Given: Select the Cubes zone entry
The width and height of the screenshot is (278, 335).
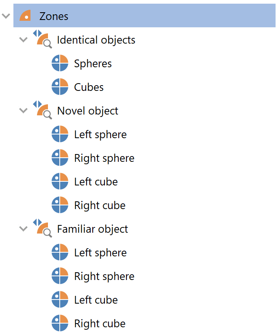Looking at the screenshot, I should pos(89,87).
